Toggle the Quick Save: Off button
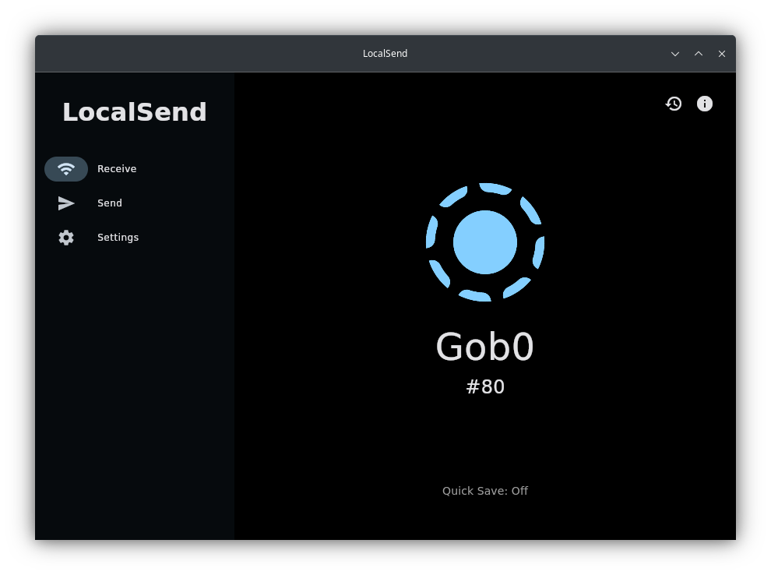This screenshot has height=575, width=771. click(x=485, y=491)
